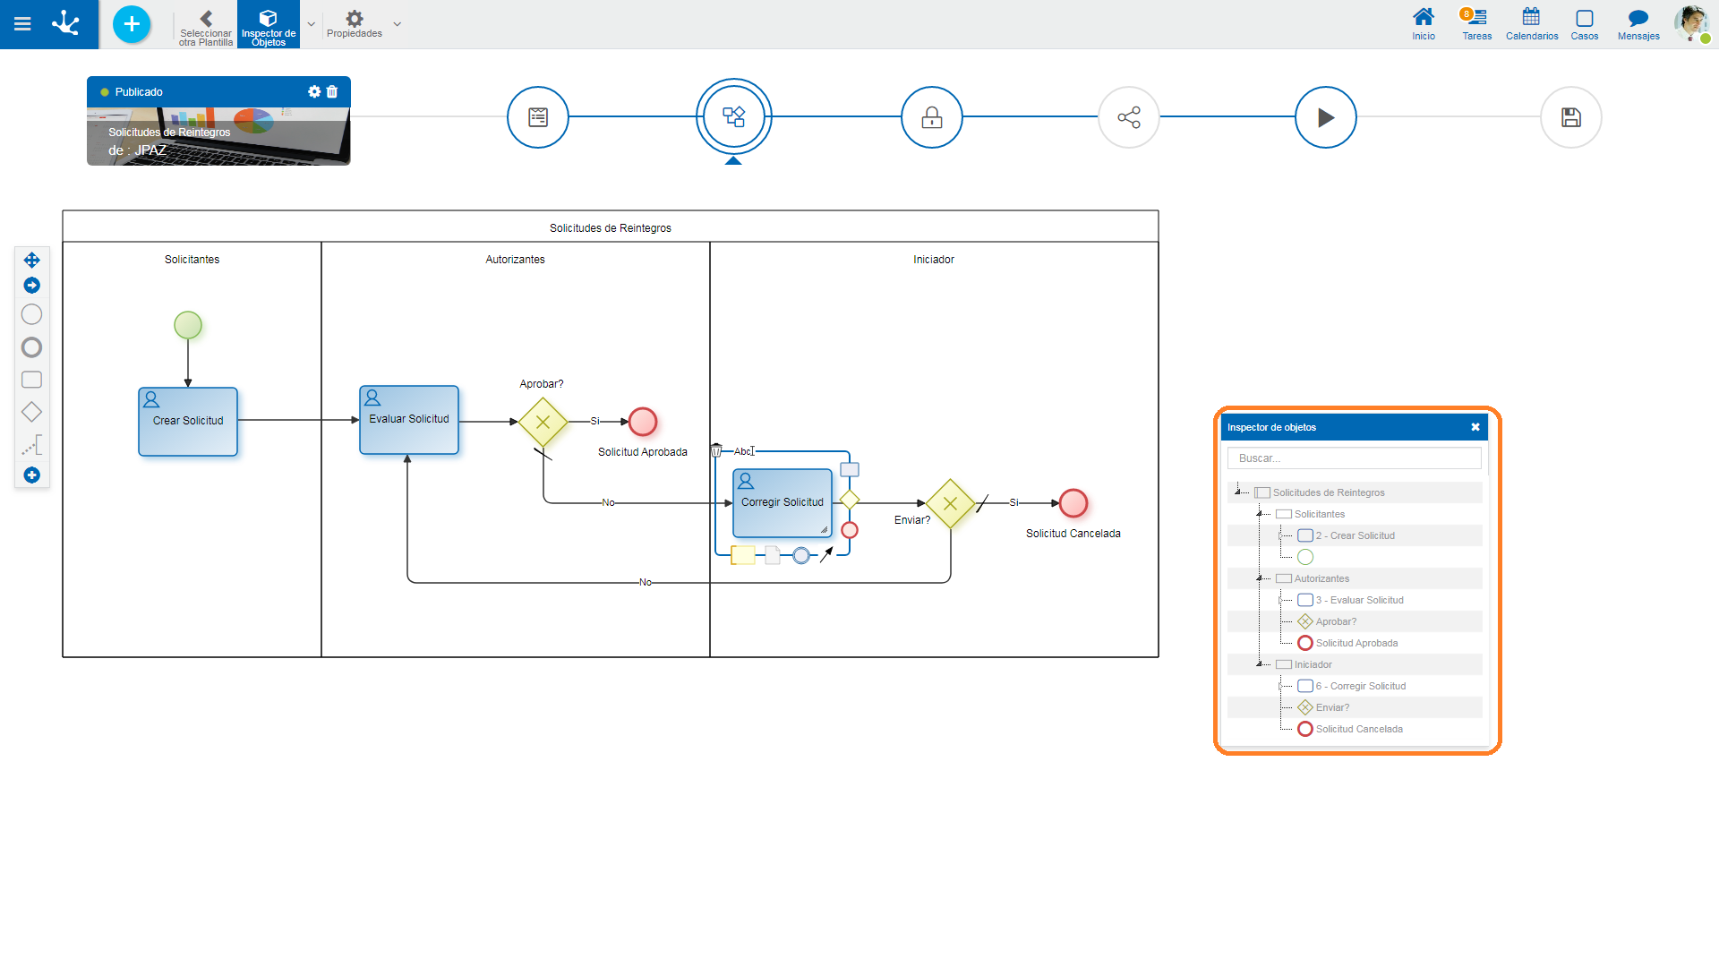Select 3 - Evaluar Solicitud in tree
The height and width of the screenshot is (967, 1719).
coord(1355,600)
